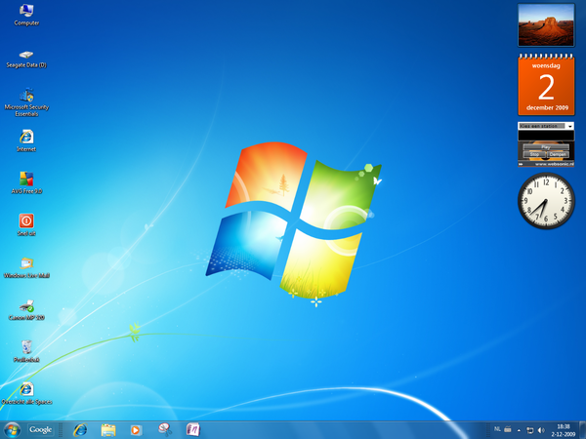Open the Seagate Data (D) drive icon
The width and height of the screenshot is (586, 439).
[26, 60]
